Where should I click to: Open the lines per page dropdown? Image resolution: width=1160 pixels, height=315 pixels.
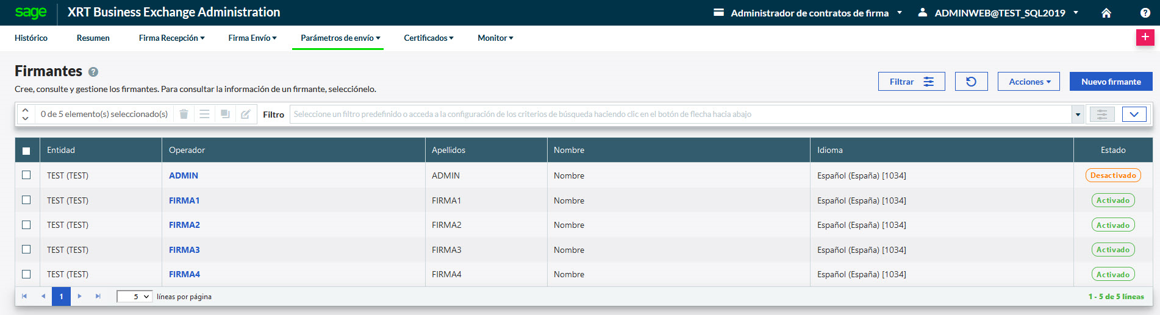[x=134, y=297]
